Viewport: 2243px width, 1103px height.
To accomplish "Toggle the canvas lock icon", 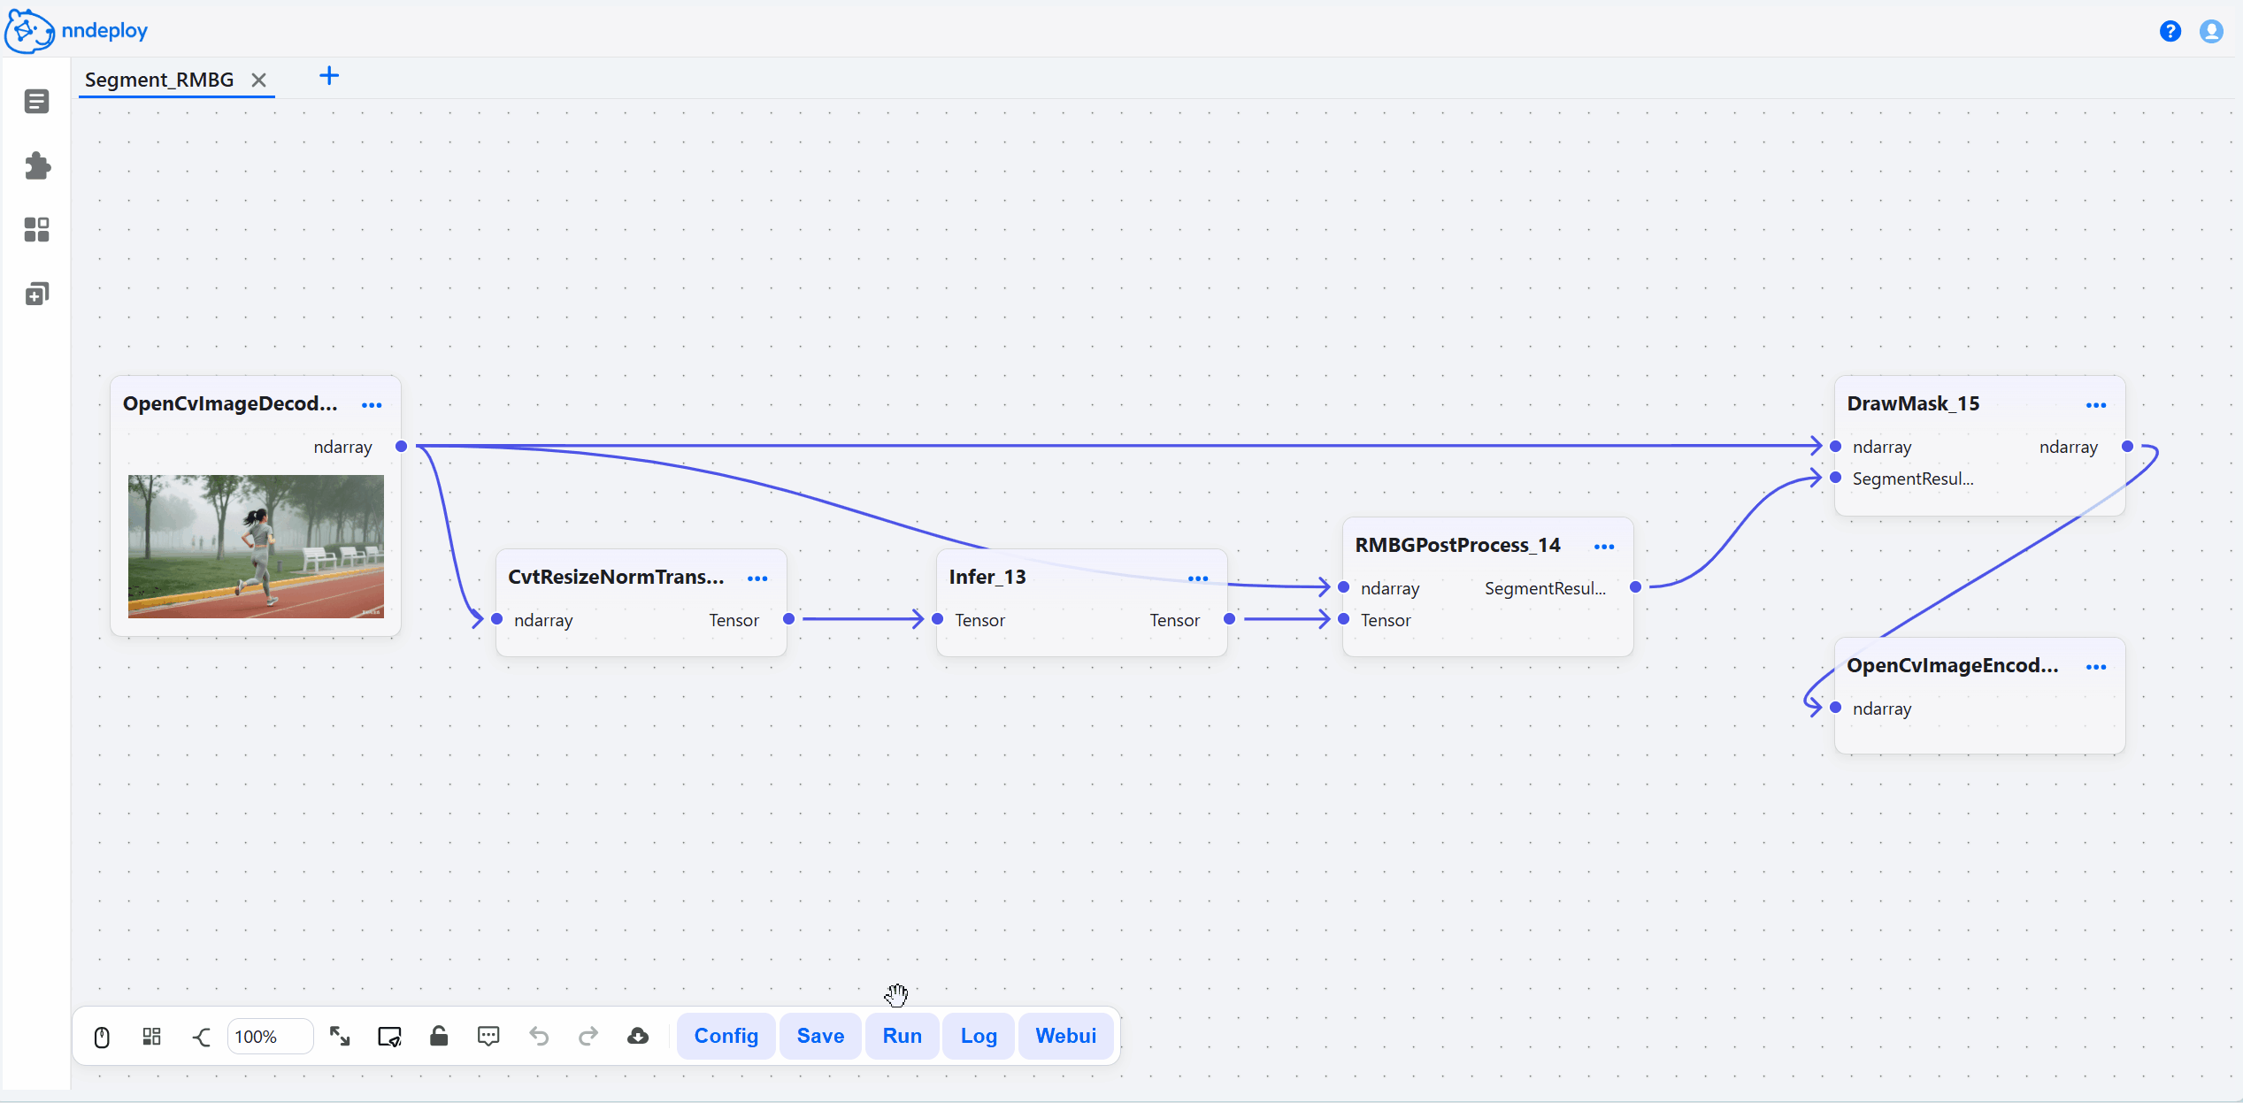I will [x=439, y=1037].
